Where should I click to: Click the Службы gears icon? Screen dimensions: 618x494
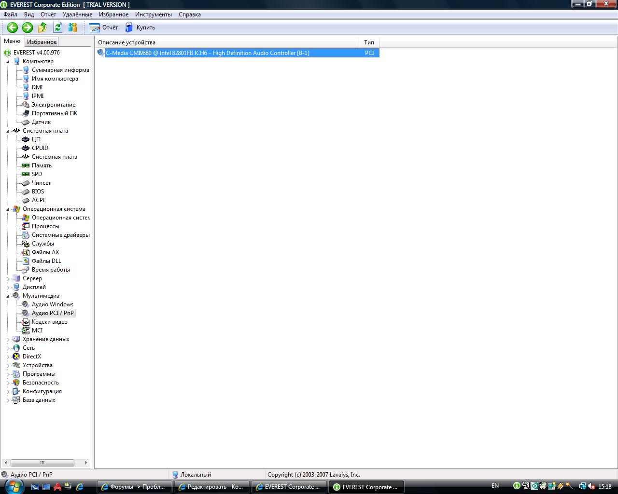[x=26, y=244]
